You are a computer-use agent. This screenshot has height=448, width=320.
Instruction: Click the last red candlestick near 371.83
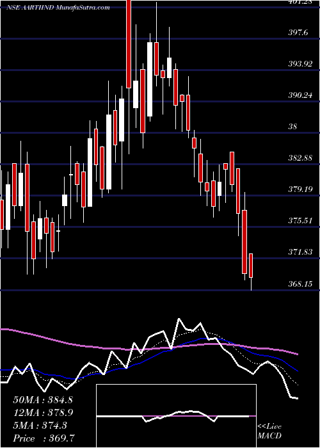pos(251,266)
